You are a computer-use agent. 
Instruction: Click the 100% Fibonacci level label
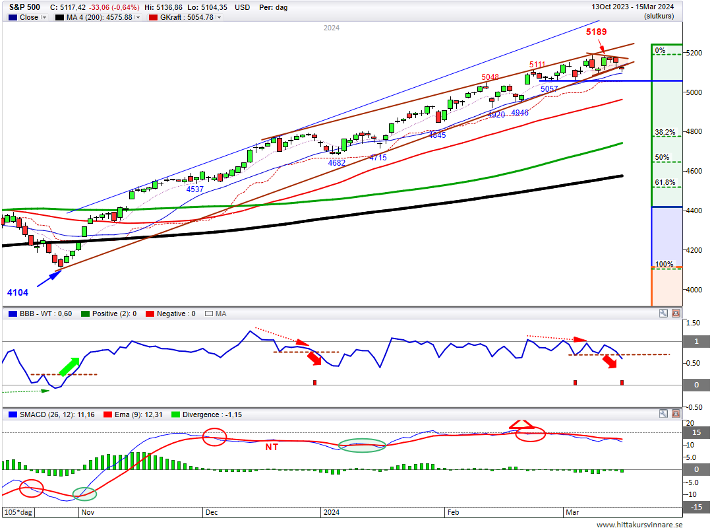pos(665,264)
